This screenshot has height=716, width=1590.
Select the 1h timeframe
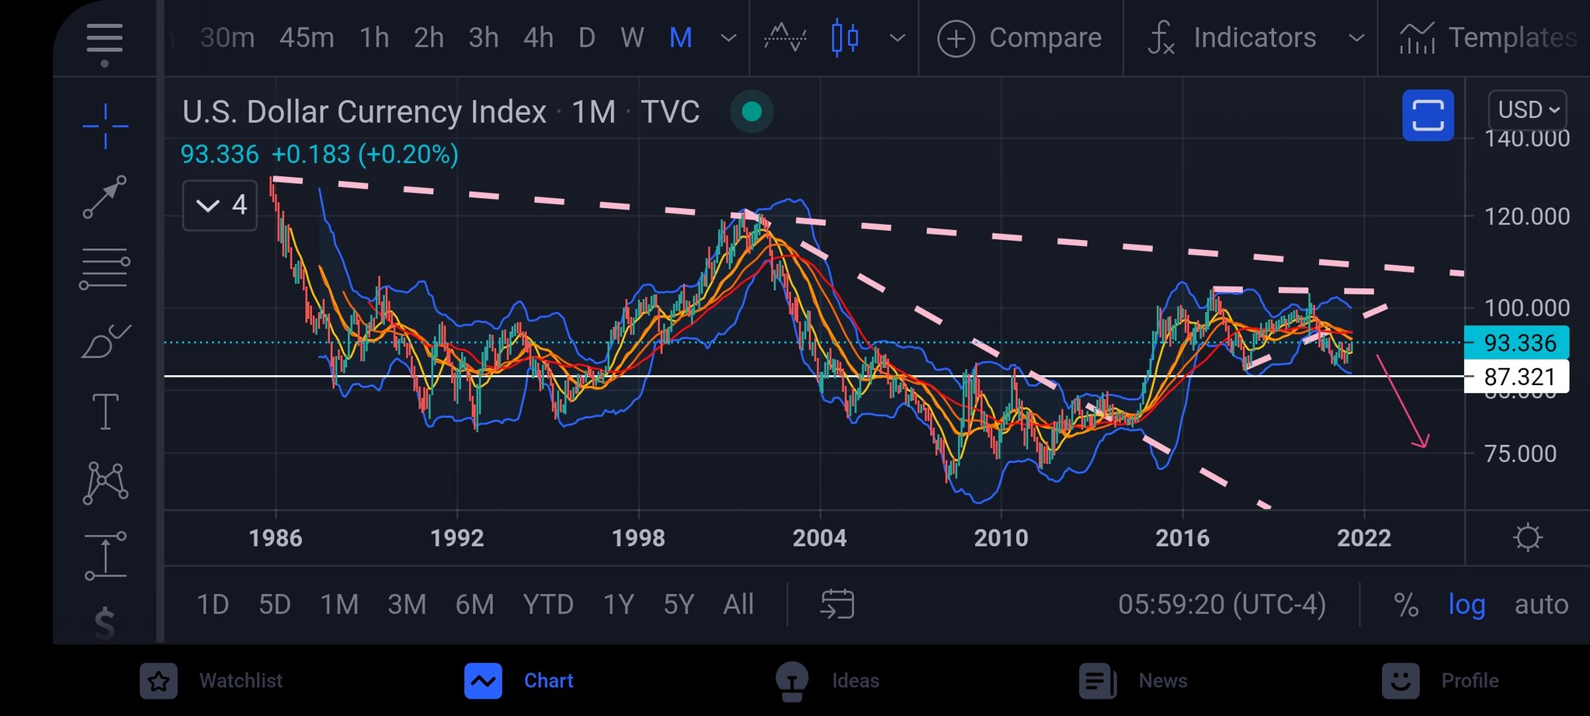click(374, 37)
